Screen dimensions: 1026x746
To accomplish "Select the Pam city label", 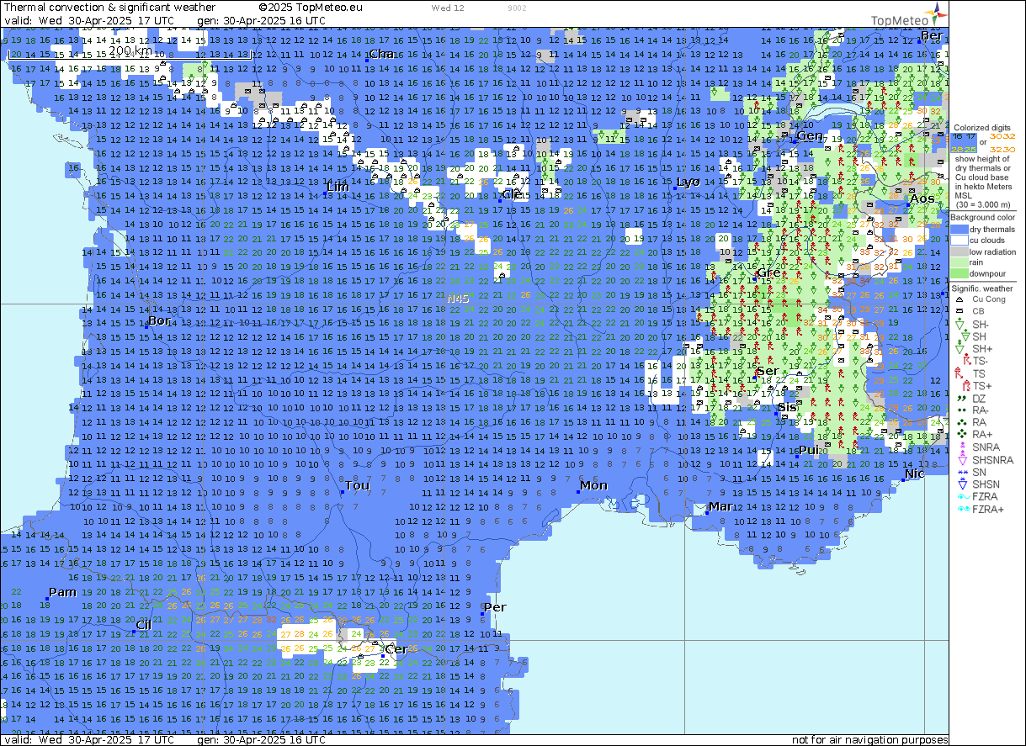I will point(63,592).
